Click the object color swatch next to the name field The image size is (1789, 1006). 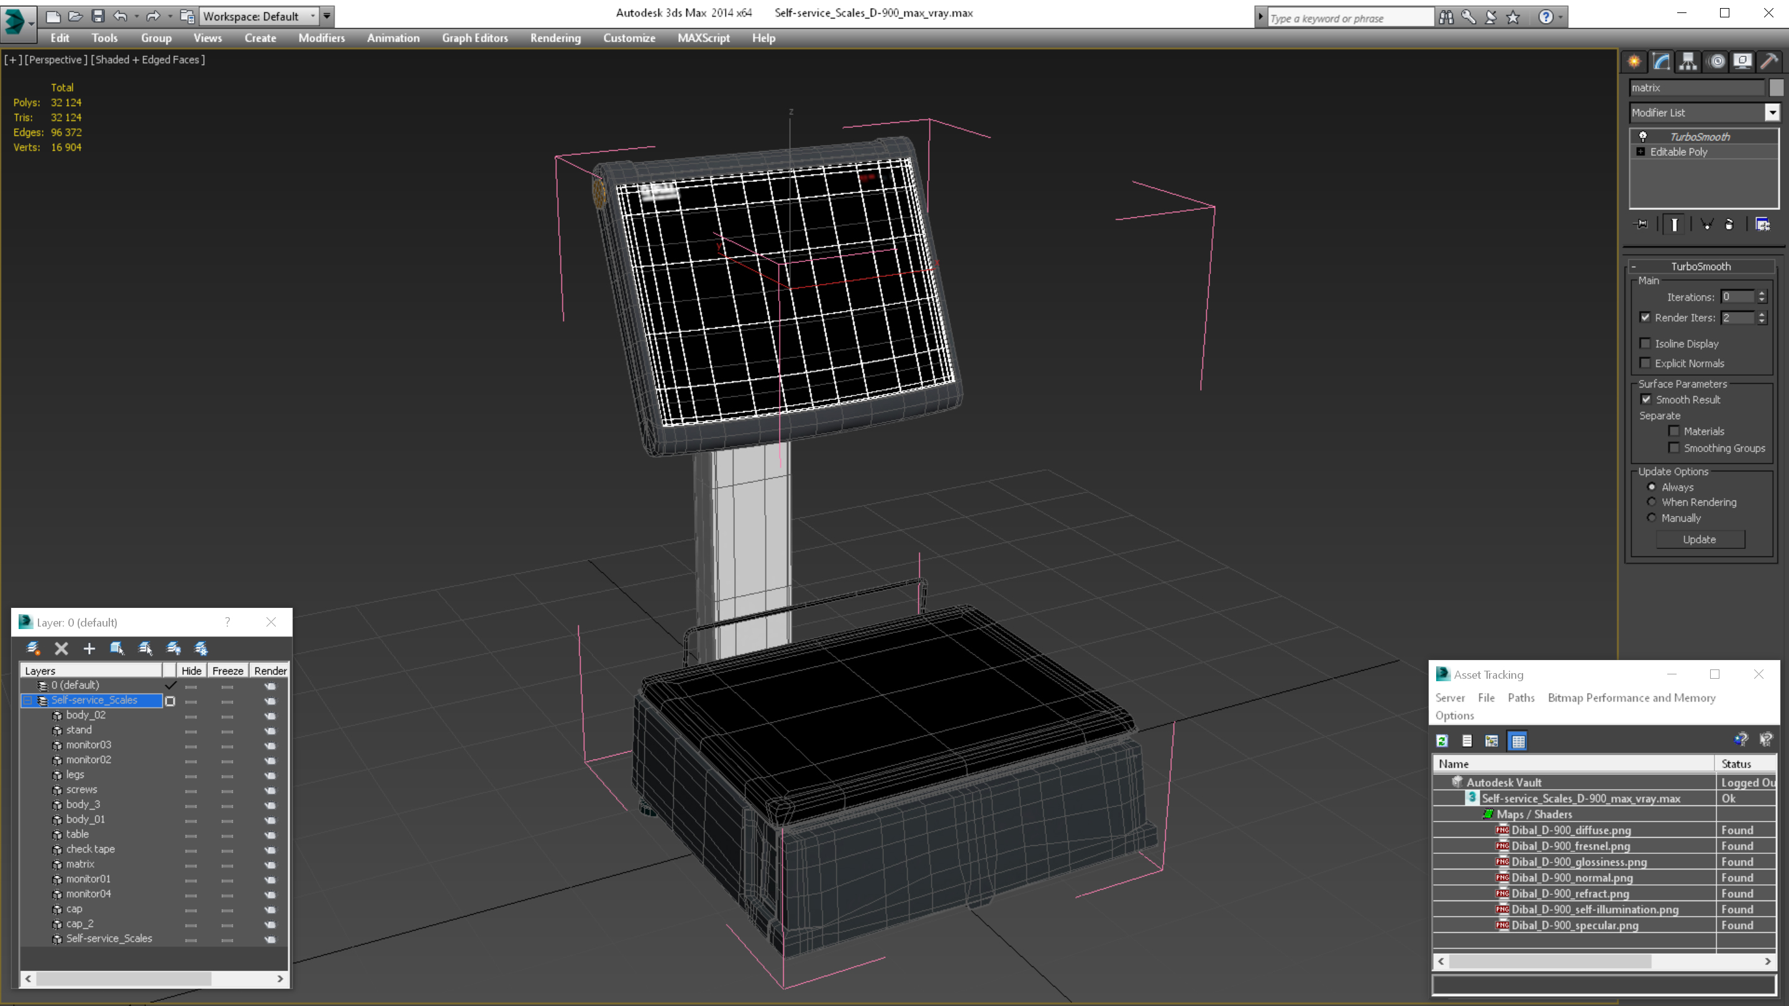click(x=1776, y=88)
